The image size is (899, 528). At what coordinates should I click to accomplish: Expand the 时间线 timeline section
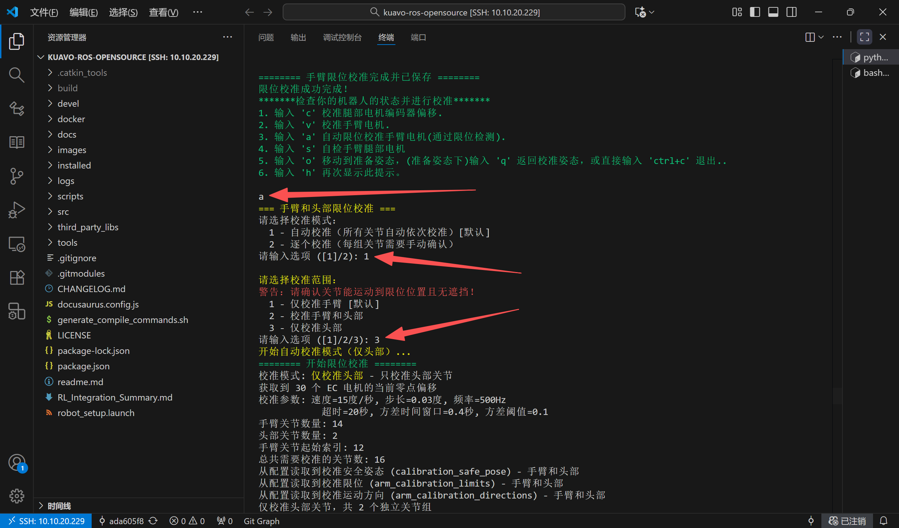[59, 506]
